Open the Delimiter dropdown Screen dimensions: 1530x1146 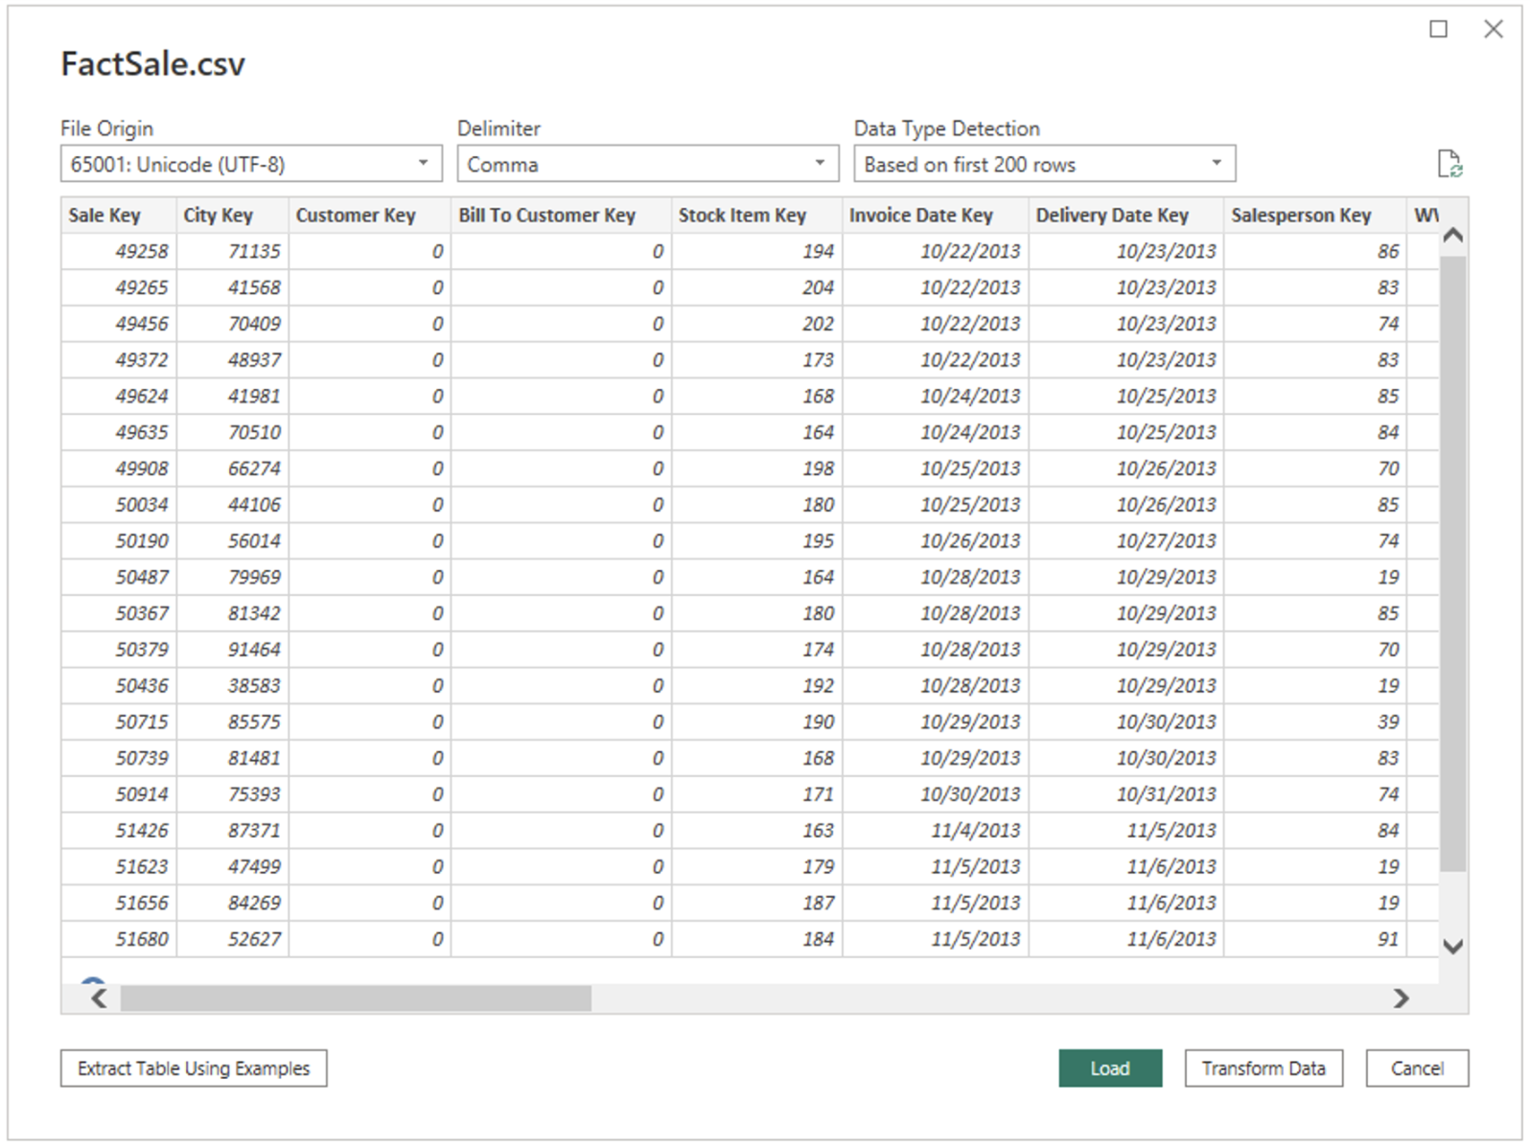click(x=648, y=164)
